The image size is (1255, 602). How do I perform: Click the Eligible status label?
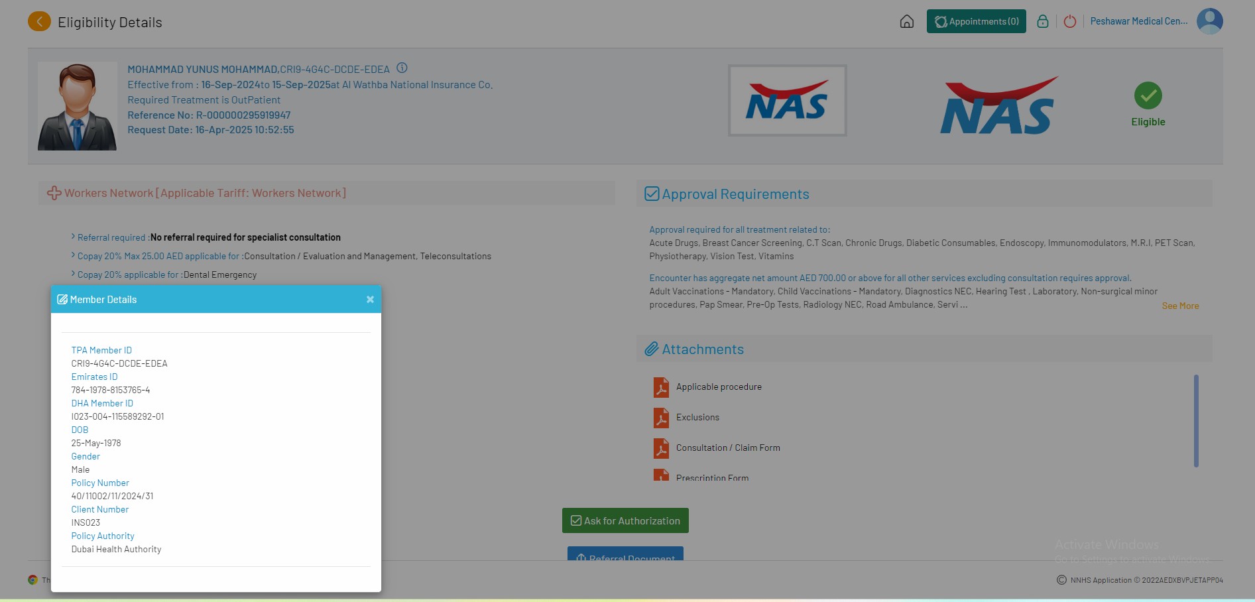pos(1148,122)
